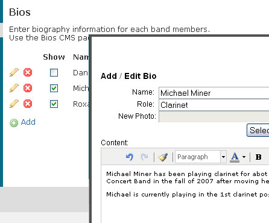This screenshot has height=223, width=269.
Task: Expand the font color dropdown arrow
Action: point(244,157)
